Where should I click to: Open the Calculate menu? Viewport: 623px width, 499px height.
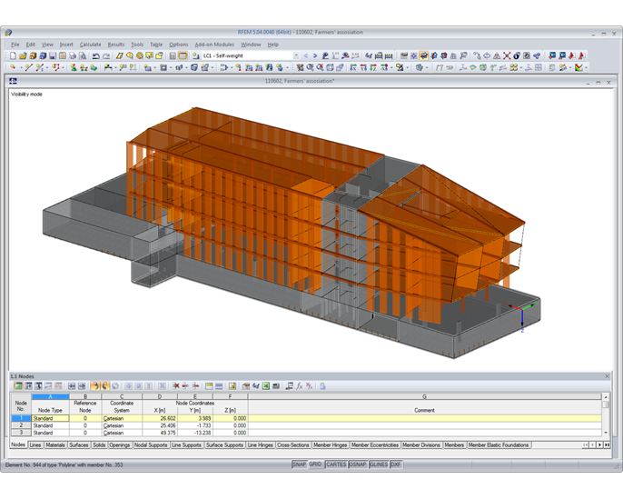[90, 45]
